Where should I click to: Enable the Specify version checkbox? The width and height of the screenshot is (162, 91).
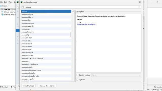click(x=77, y=75)
